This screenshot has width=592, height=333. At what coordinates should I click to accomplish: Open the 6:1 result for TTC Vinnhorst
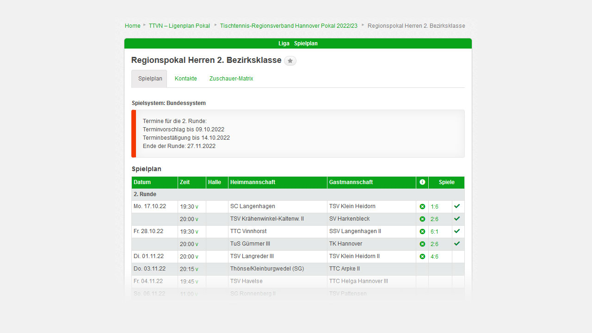tap(434, 231)
